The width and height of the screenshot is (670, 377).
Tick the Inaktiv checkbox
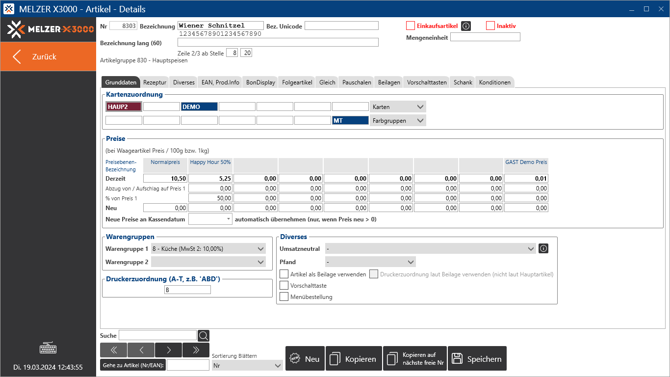point(490,26)
